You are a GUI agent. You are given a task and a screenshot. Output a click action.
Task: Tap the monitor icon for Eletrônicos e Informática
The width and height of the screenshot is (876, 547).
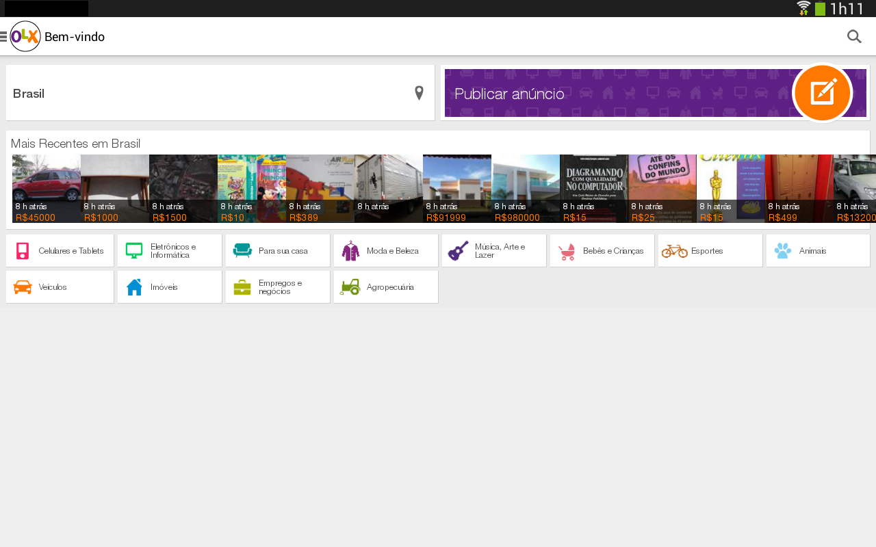134,251
